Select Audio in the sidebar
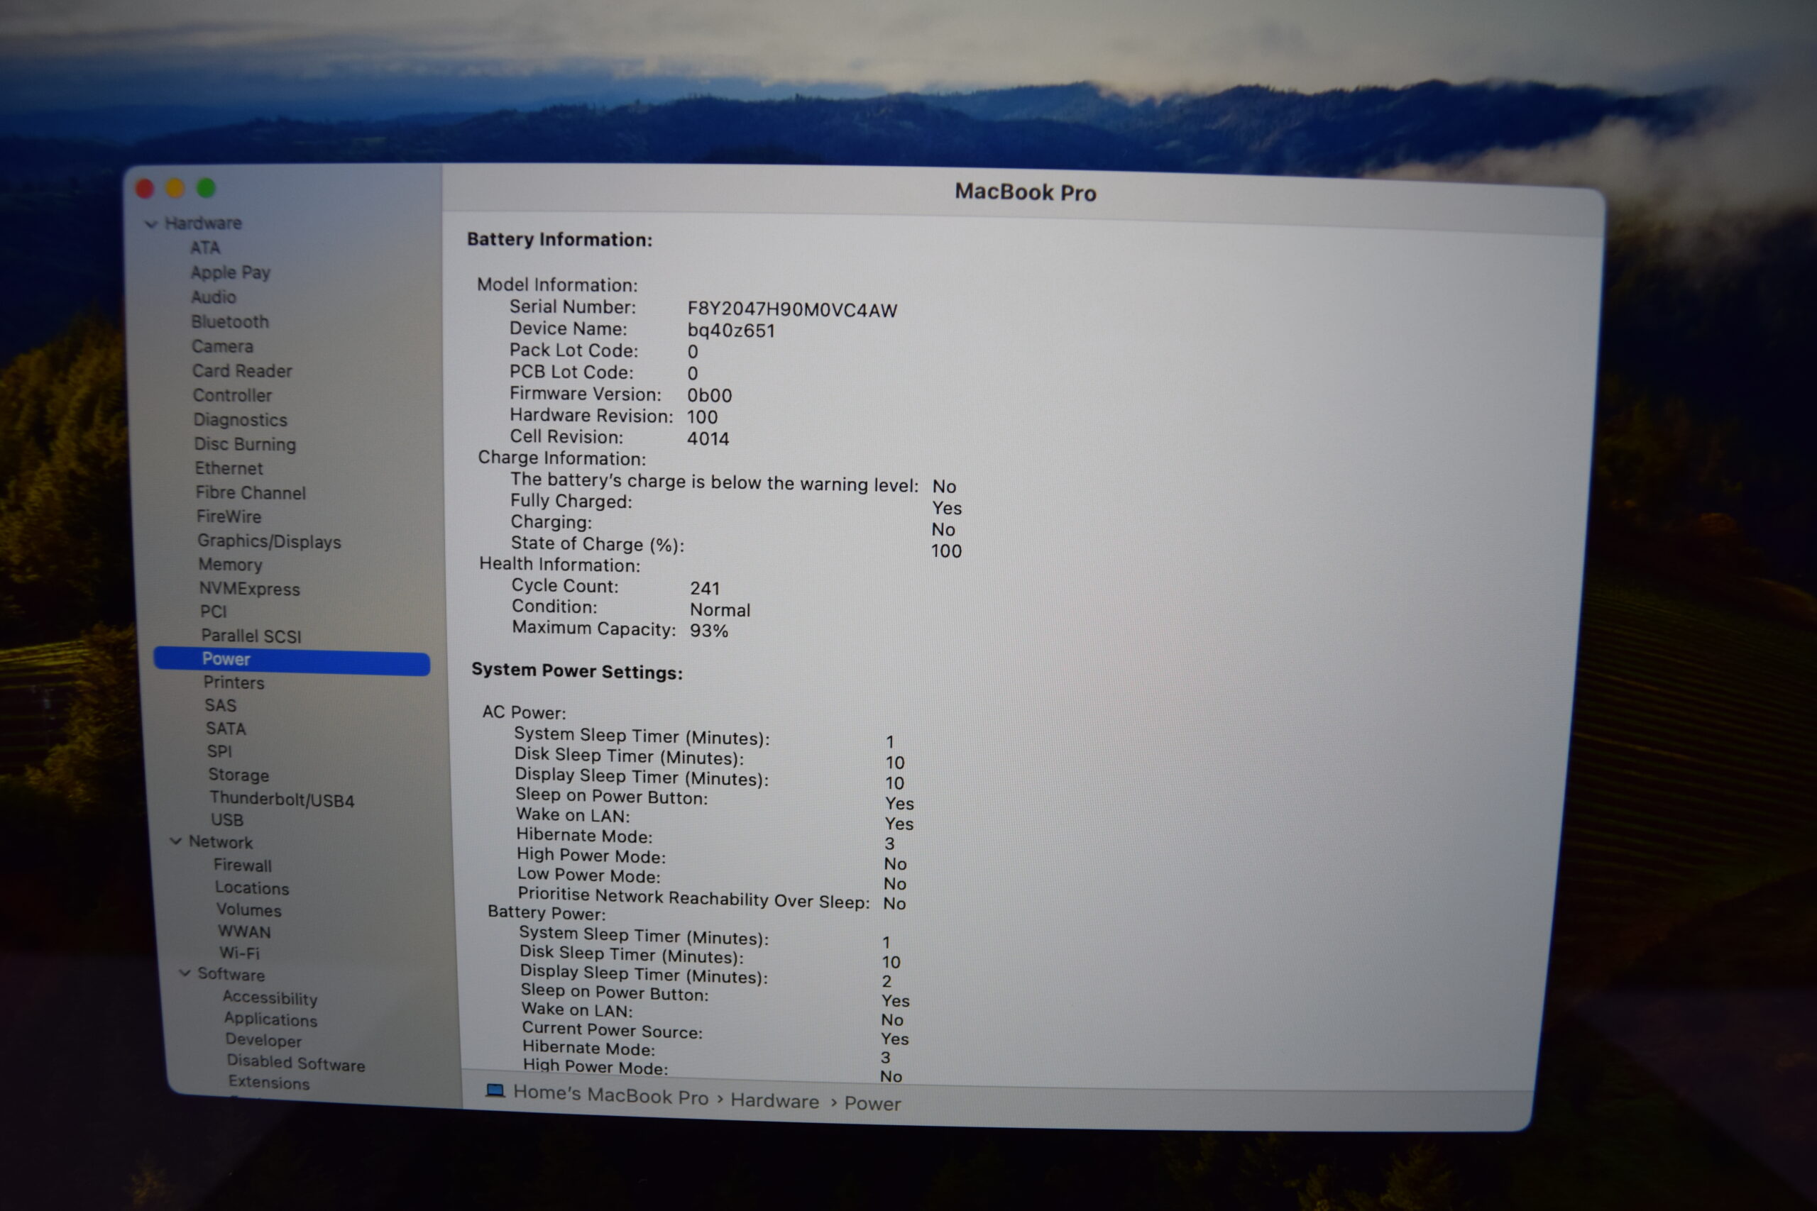This screenshot has height=1211, width=1817. (214, 297)
